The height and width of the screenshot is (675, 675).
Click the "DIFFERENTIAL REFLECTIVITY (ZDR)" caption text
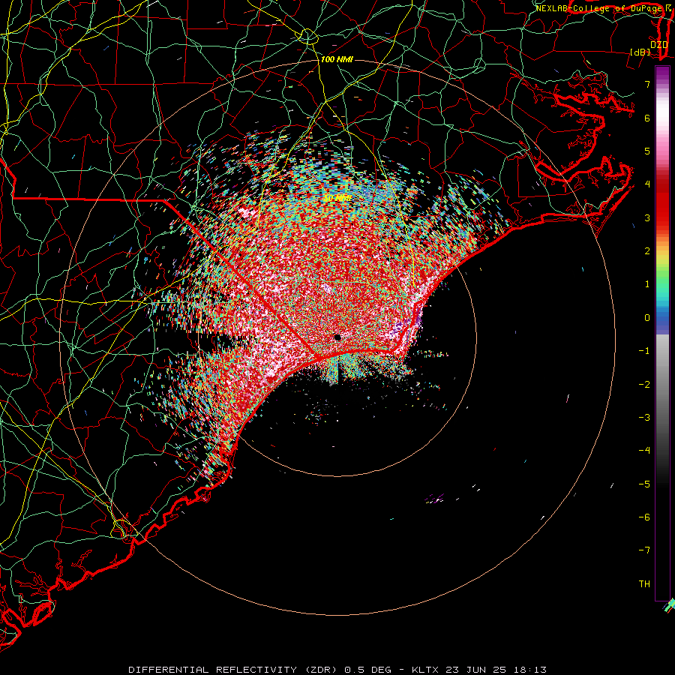(x=233, y=670)
